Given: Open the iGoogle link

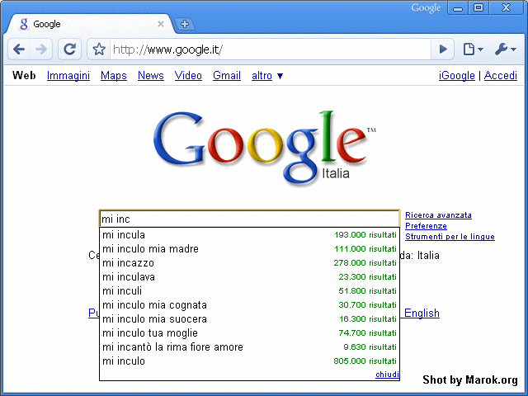Looking at the screenshot, I should click(x=456, y=75).
